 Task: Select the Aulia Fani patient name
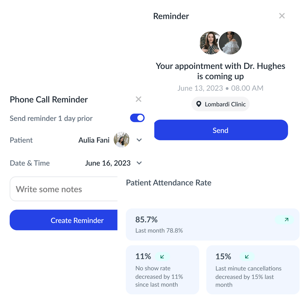94,140
